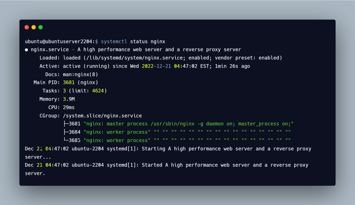Image resolution: width=355 pixels, height=205 pixels.
Task: Click the CPU time 29ms reading
Action: click(68, 107)
